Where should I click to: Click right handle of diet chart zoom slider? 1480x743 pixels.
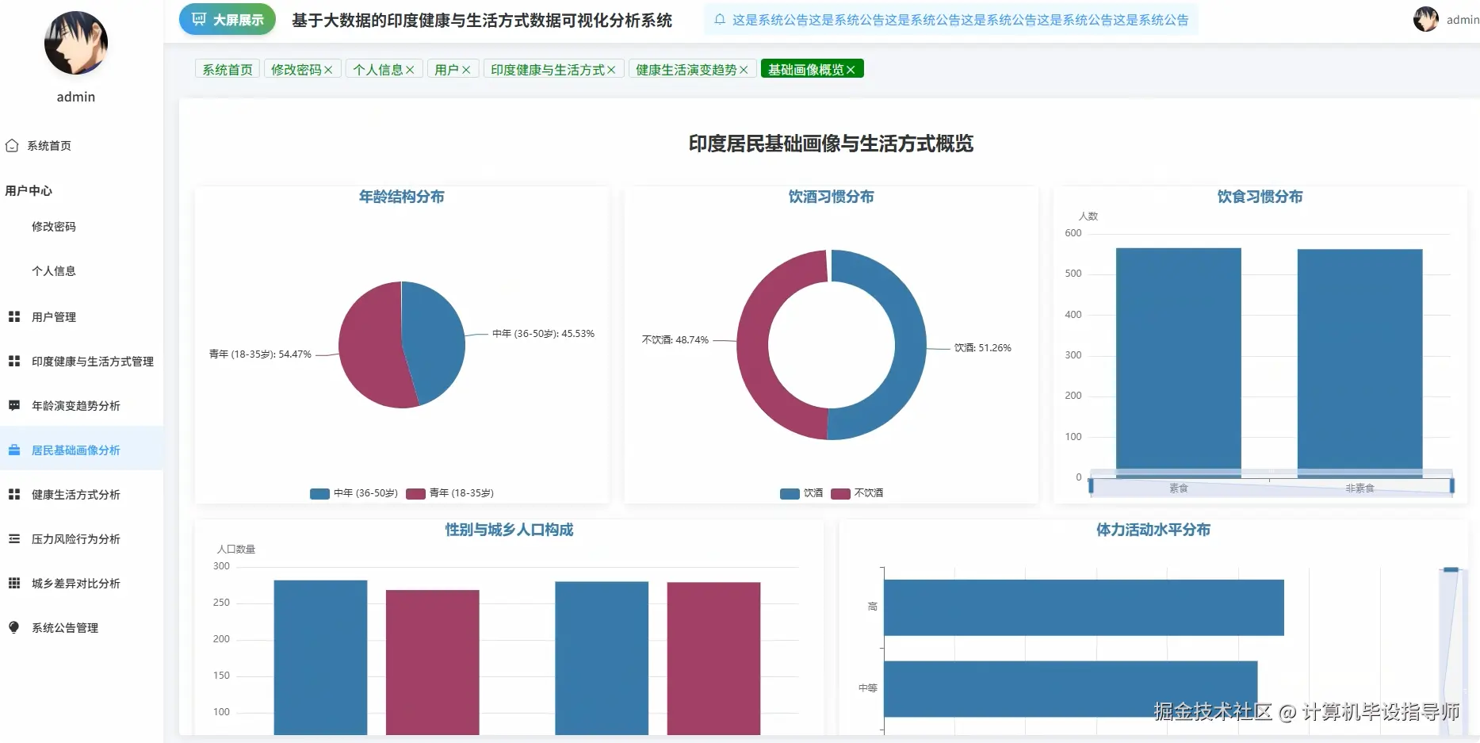(1451, 485)
